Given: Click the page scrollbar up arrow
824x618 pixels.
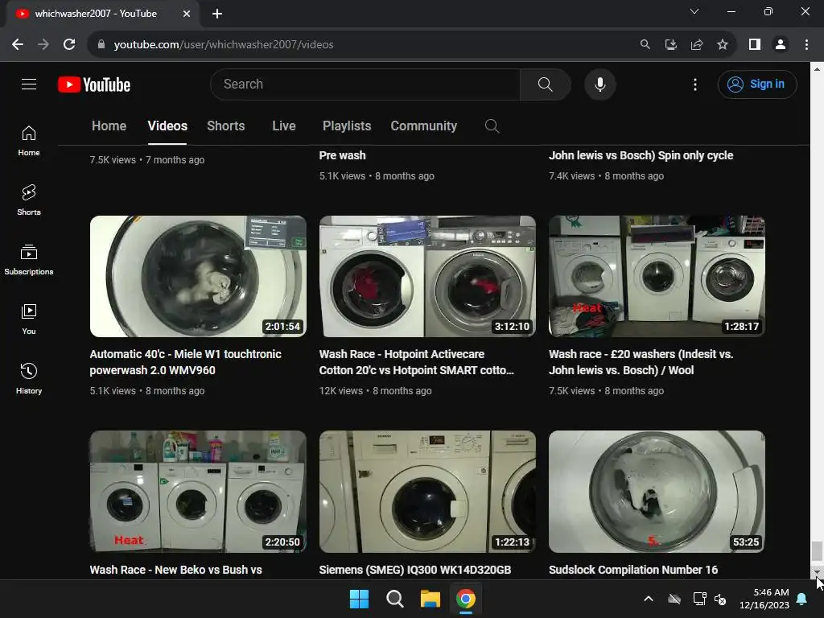Looking at the screenshot, I should point(817,68).
